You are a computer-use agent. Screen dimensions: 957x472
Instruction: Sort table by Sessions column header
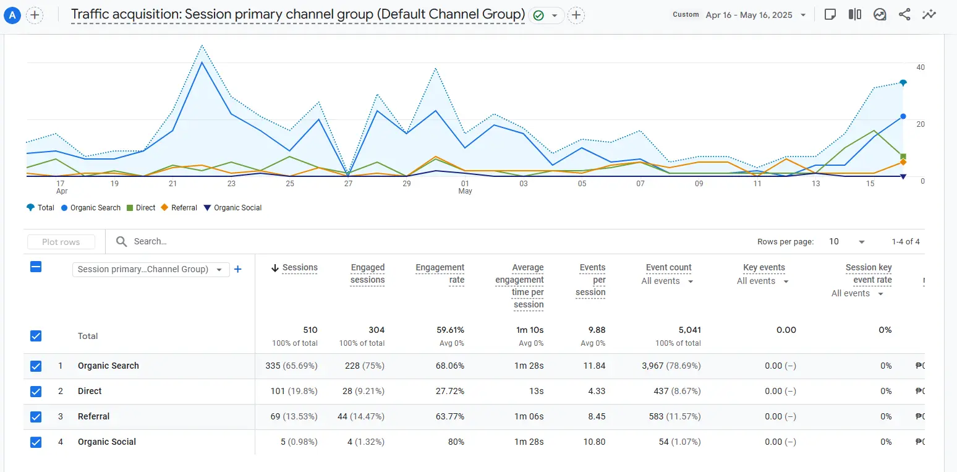(299, 268)
